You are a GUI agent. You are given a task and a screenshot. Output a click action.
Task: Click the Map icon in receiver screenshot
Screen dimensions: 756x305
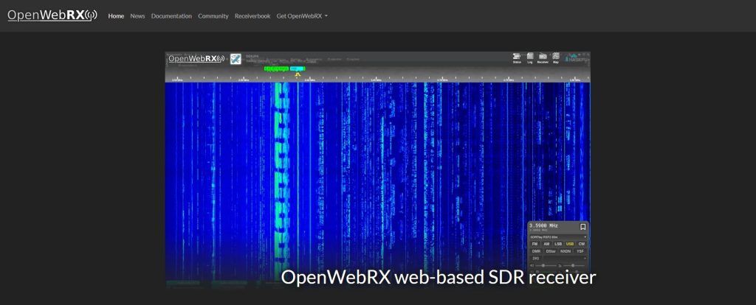coord(555,58)
